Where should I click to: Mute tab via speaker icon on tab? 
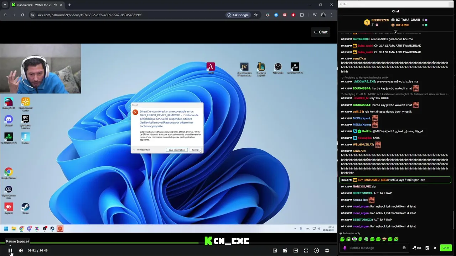coord(55,5)
